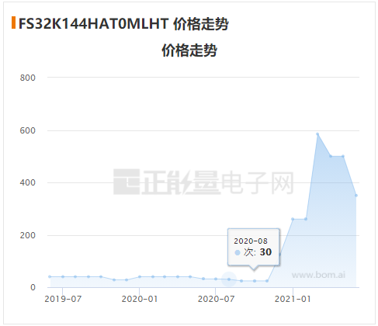The image size is (378, 326).
Task: Click the 2020-01 data point on the line
Action: 140,276
